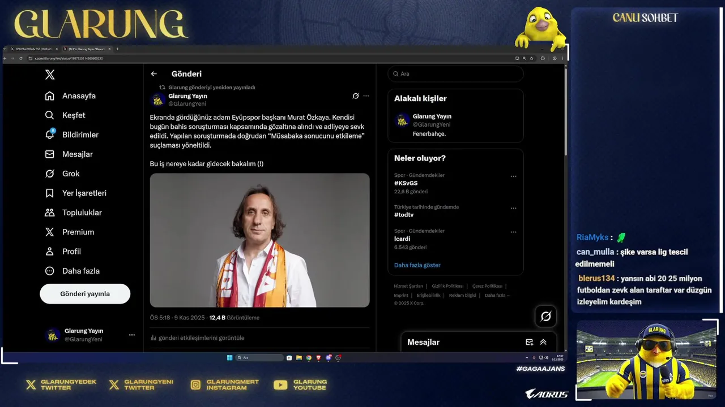
Task: Open options for the #todtv trend
Action: pyautogui.click(x=513, y=208)
